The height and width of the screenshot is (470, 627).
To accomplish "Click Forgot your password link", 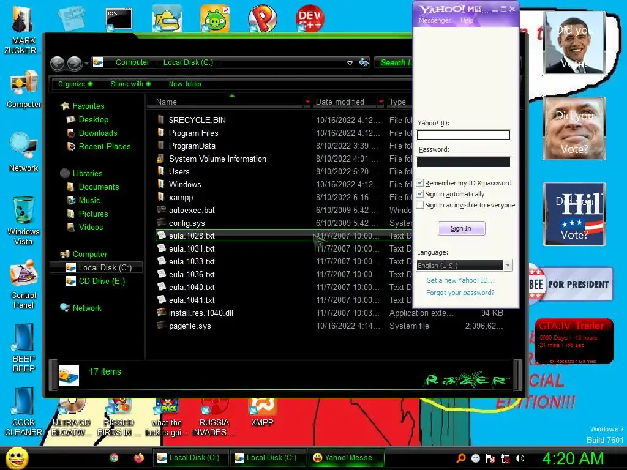I will (x=460, y=293).
